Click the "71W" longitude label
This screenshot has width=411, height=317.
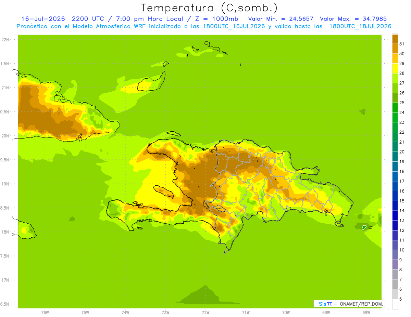click(x=246, y=313)
